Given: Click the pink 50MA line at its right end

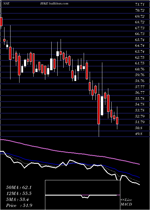Looking at the screenshot, I should [x=139, y=164].
